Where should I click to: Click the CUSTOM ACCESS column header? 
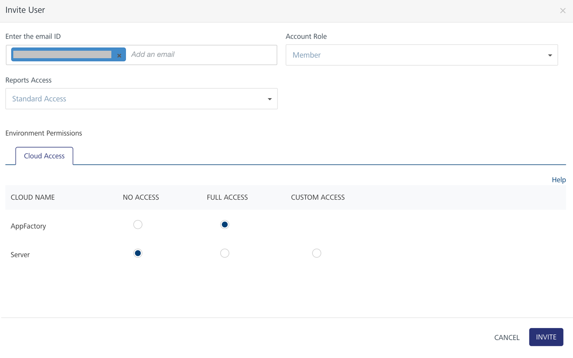pyautogui.click(x=318, y=197)
